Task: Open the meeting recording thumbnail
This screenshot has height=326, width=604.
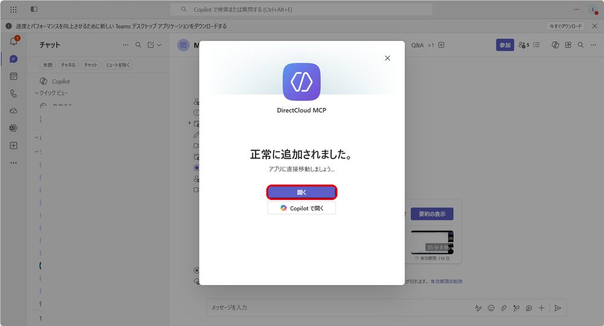Action: tap(432, 243)
